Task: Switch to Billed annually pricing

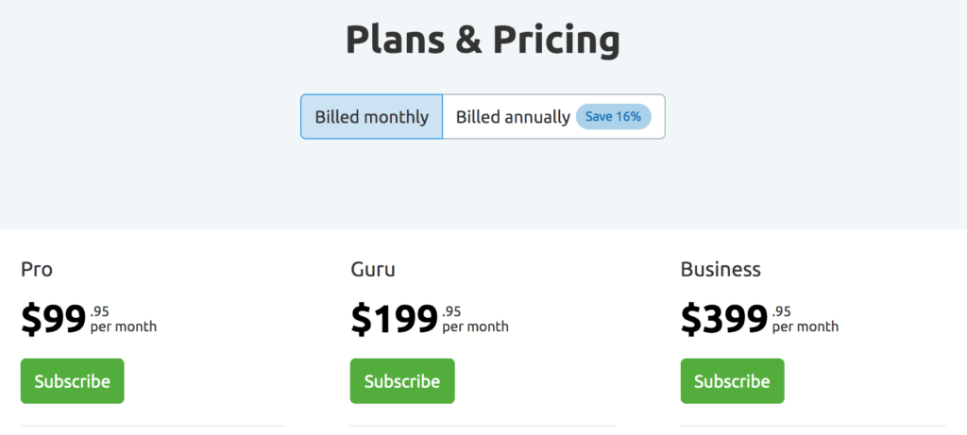Action: (513, 117)
